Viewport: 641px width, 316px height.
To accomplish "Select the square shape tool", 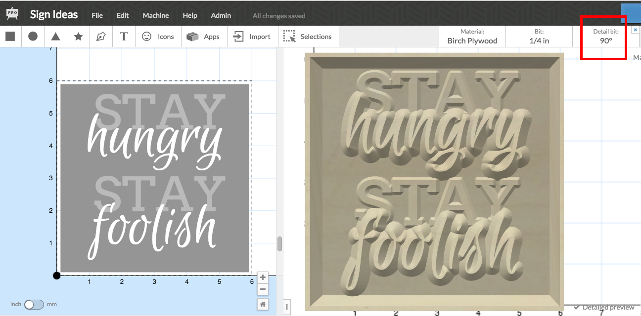I will [10, 37].
